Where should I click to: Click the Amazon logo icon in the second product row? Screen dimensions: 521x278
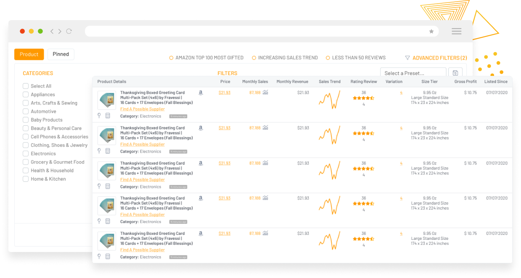click(x=201, y=128)
